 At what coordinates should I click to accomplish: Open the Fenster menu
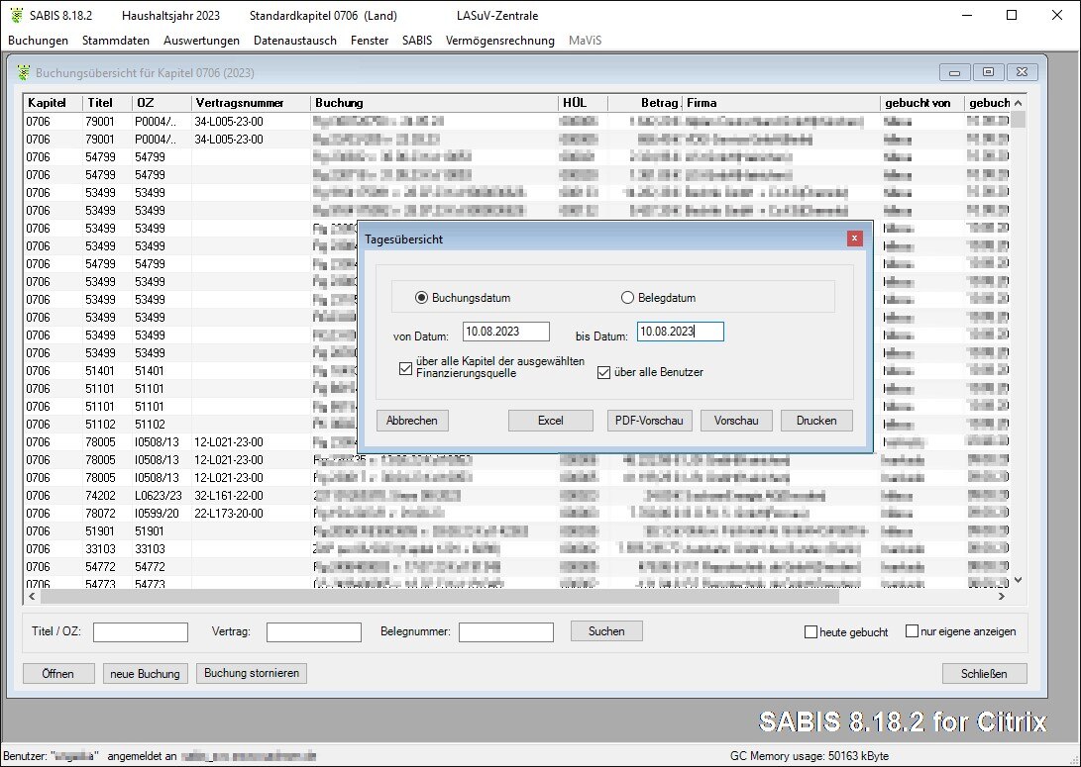click(x=370, y=41)
